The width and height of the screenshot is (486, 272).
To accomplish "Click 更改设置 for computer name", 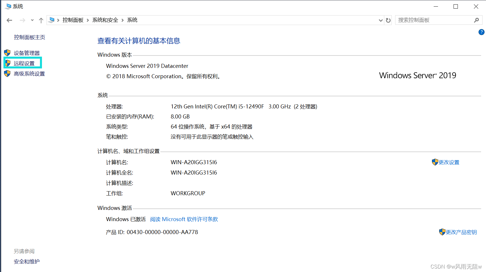I will click(x=449, y=162).
